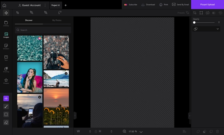Viewport: 224px width, 135px height.
Task: Click the Presets shapes icon
Action: pos(187,13)
